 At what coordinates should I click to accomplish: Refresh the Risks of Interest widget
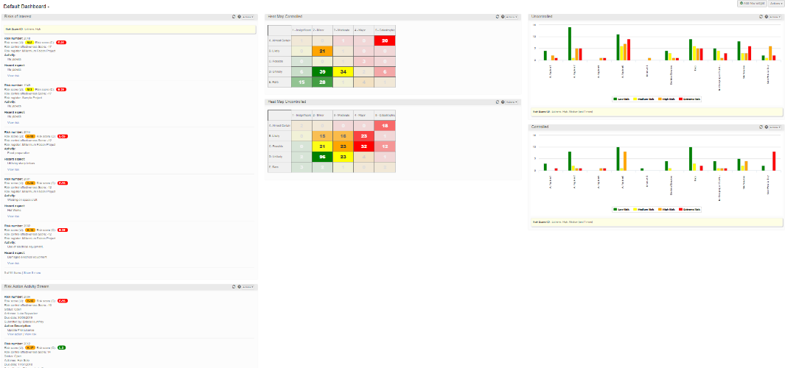[x=233, y=15]
